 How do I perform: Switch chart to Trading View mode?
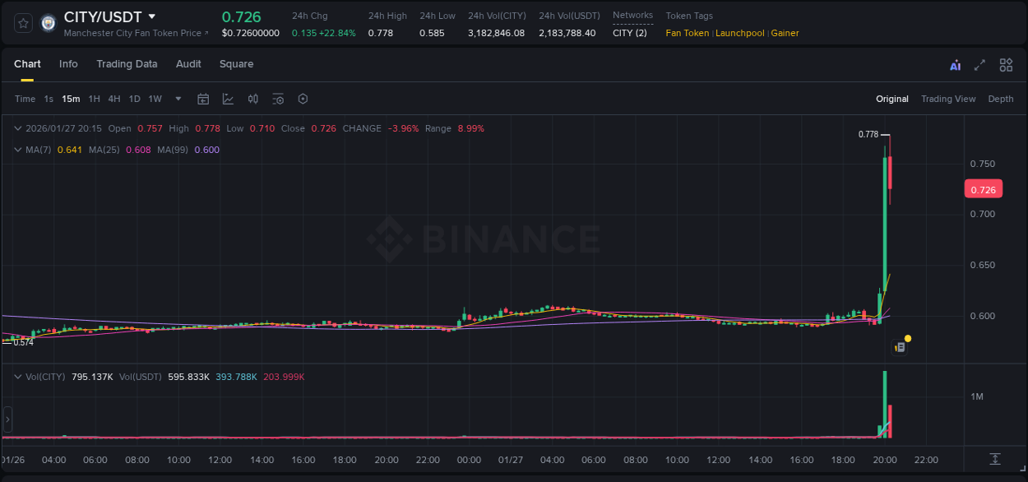(948, 99)
